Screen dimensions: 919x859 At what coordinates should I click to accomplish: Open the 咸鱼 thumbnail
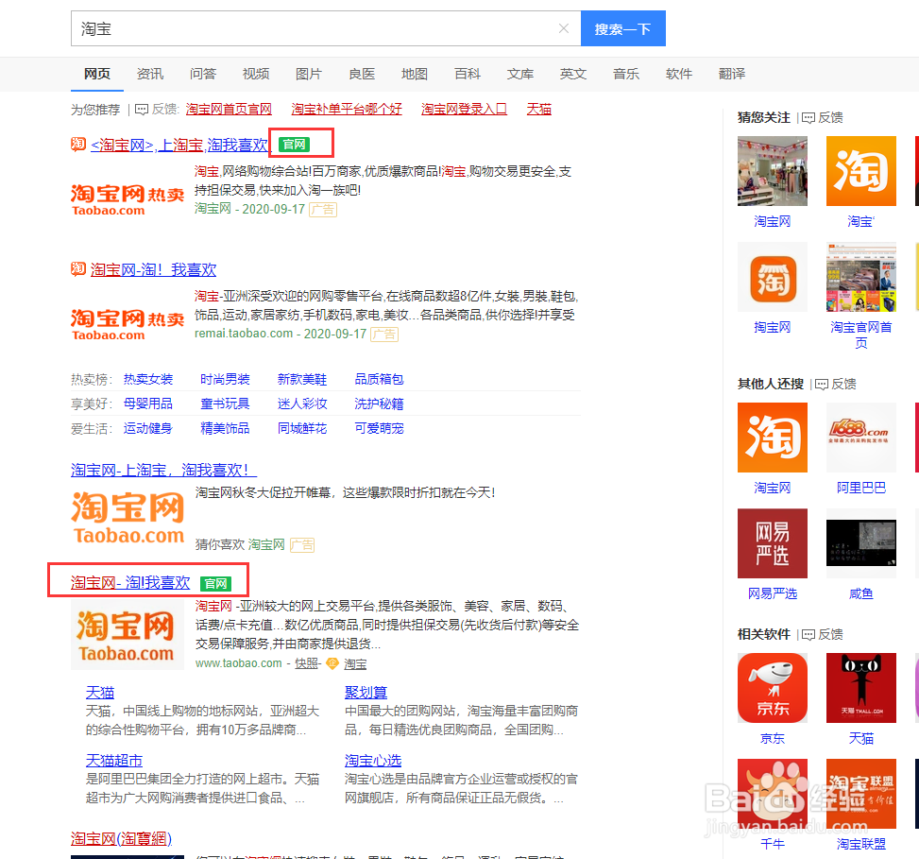[x=861, y=543]
